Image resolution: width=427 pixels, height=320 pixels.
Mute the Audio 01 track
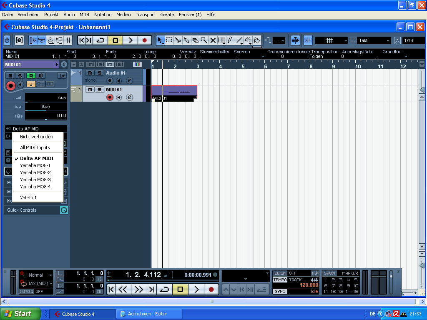click(90, 73)
